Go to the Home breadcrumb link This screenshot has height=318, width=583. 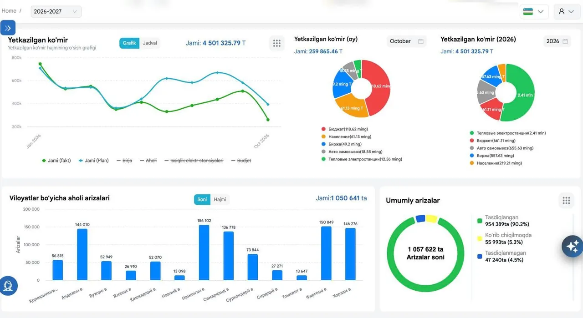tap(9, 11)
